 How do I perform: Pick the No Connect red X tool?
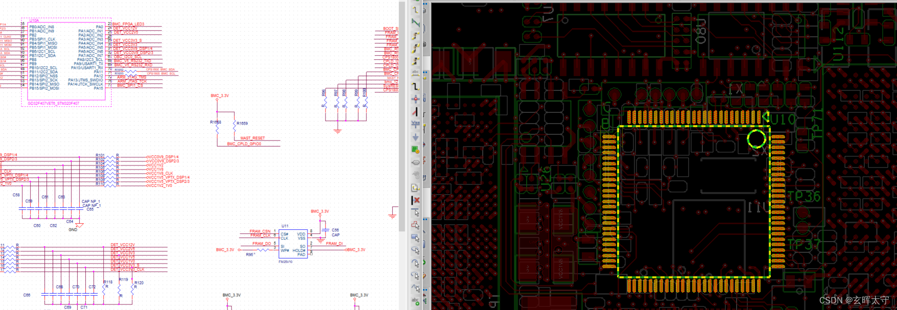[415, 200]
